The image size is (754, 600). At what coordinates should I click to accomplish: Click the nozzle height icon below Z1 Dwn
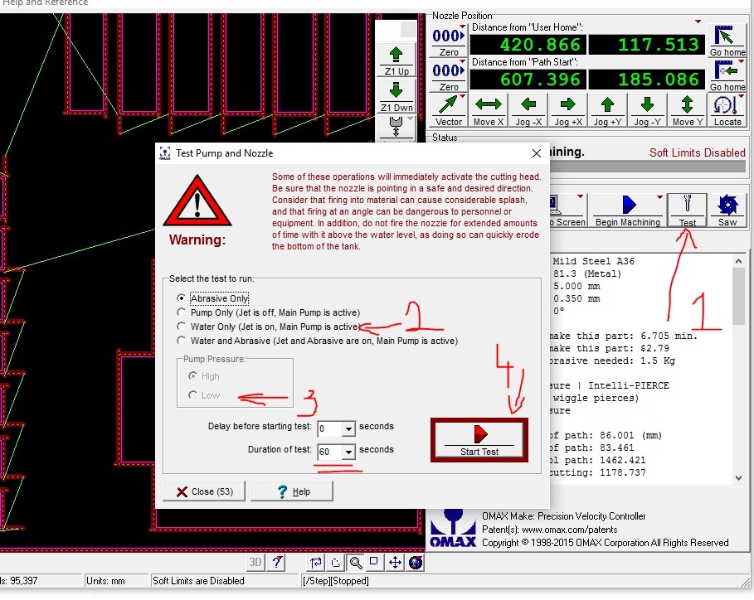396,127
